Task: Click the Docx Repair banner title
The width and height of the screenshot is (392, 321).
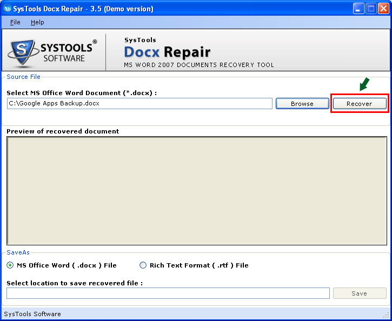Action: tap(167, 52)
